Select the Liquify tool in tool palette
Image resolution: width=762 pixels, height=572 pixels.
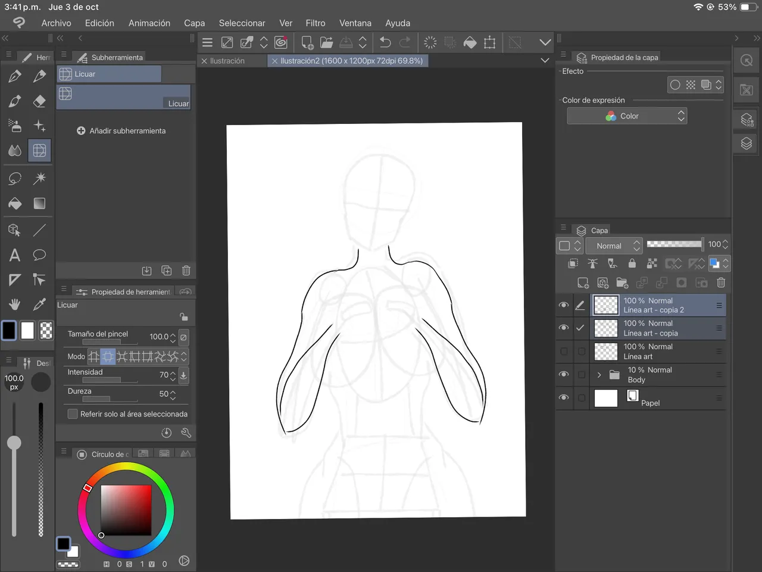(39, 151)
